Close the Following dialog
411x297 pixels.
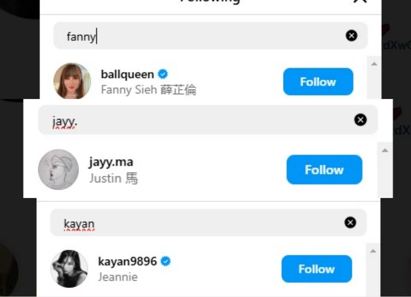point(360,1)
